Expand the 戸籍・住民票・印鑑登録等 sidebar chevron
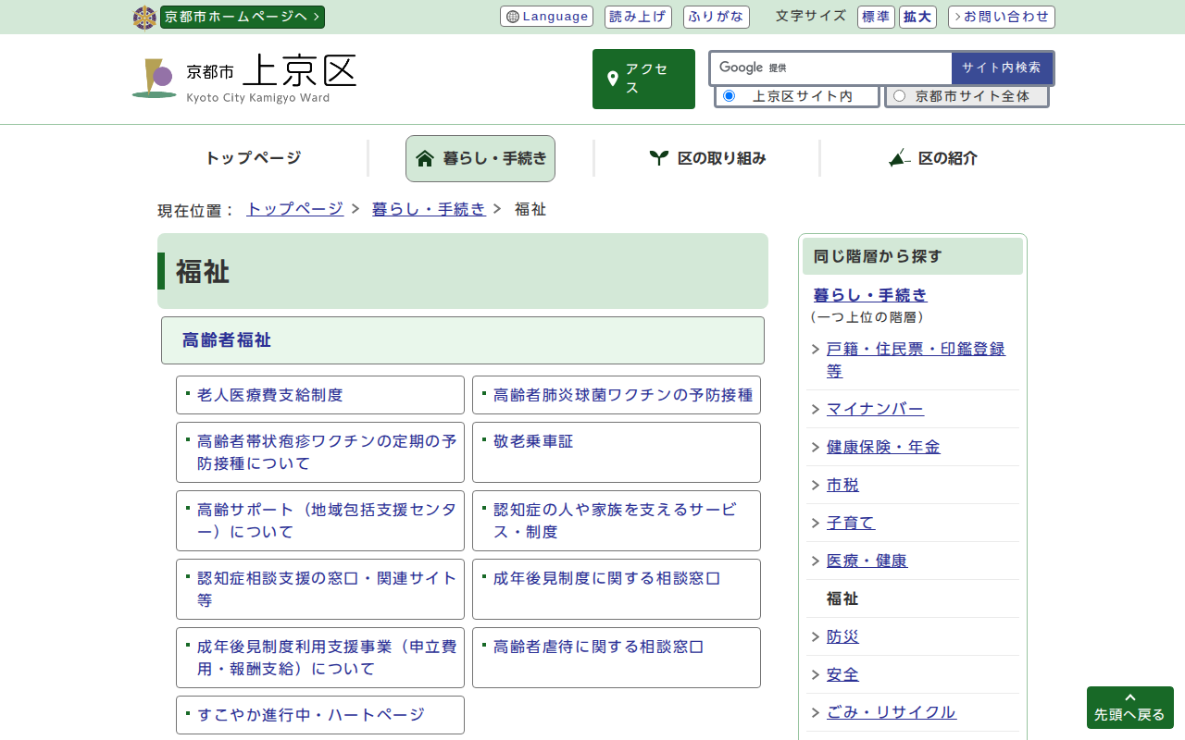 click(x=816, y=350)
